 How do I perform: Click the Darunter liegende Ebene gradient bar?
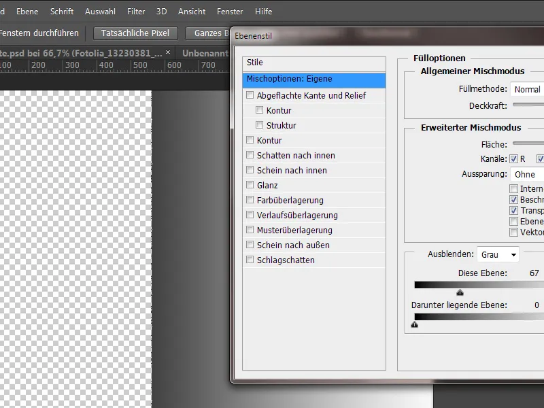point(479,317)
